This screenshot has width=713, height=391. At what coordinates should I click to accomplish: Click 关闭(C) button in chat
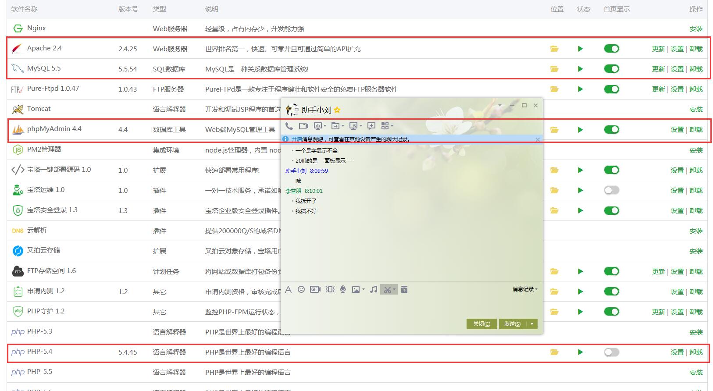click(481, 324)
